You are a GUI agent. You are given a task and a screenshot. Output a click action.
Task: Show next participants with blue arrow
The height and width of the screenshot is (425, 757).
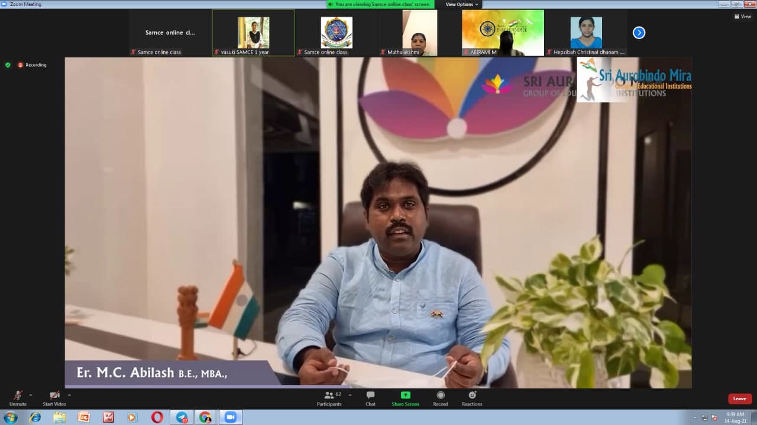pos(639,33)
